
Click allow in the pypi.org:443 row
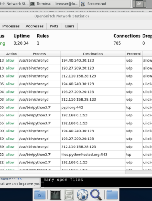tap(10, 107)
